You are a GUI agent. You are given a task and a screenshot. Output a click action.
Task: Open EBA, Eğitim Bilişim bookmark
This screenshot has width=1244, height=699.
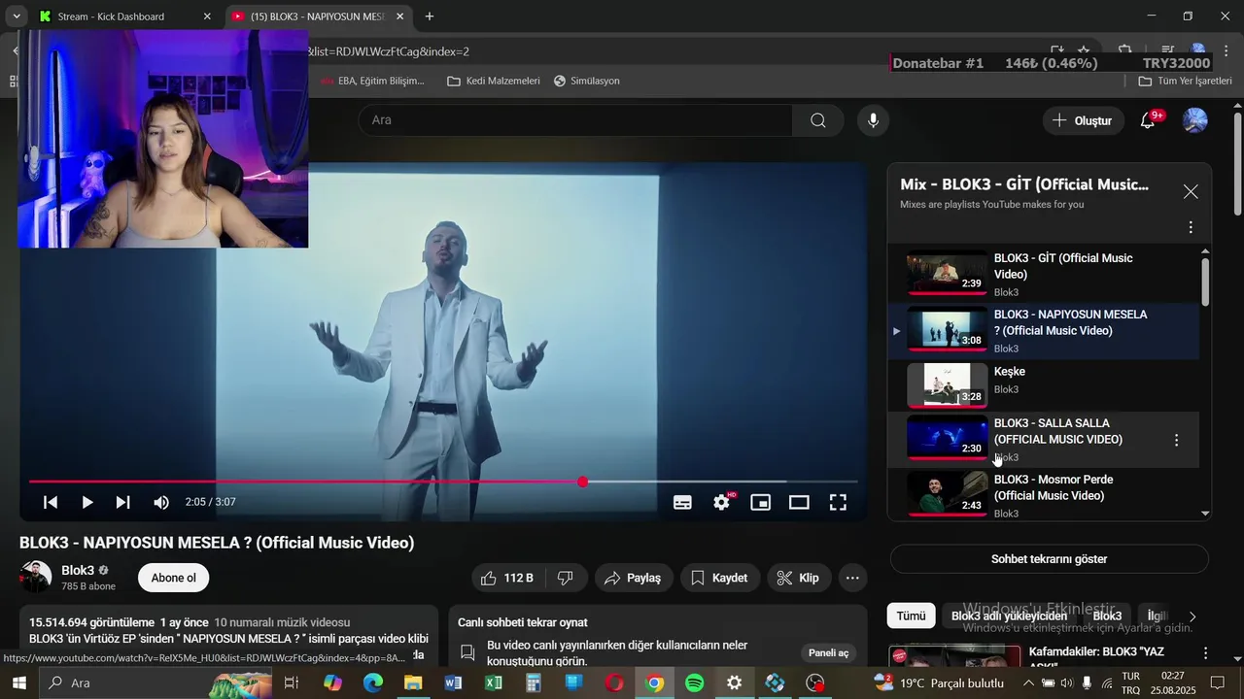click(373, 81)
